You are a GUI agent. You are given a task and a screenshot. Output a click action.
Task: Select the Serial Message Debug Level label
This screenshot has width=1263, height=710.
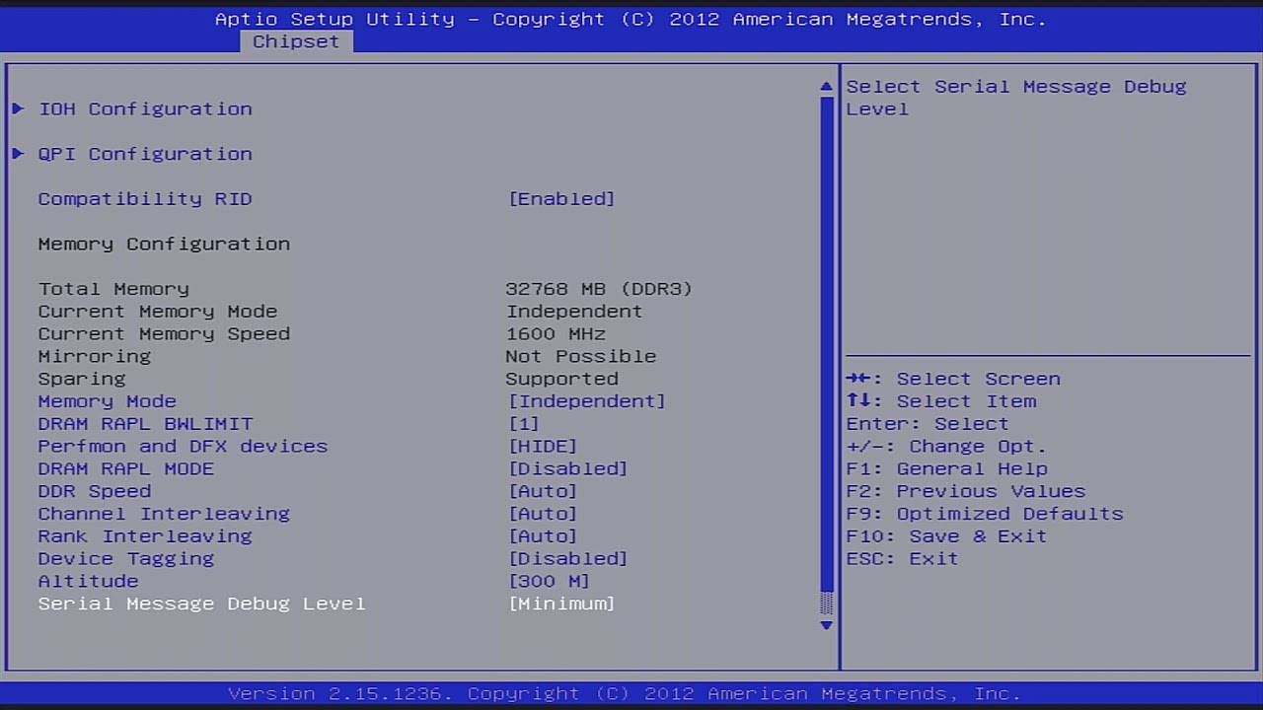(x=201, y=603)
